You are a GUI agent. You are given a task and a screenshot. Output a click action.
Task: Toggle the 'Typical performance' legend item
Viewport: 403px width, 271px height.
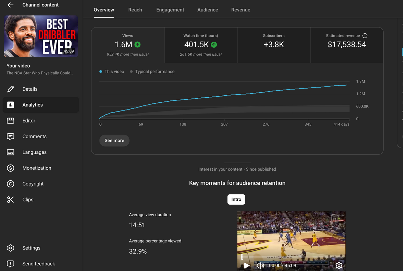pyautogui.click(x=152, y=72)
